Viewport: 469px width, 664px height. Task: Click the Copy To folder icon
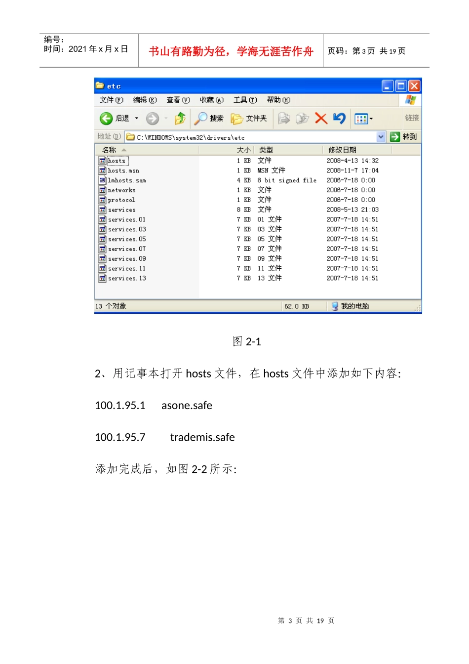point(302,118)
